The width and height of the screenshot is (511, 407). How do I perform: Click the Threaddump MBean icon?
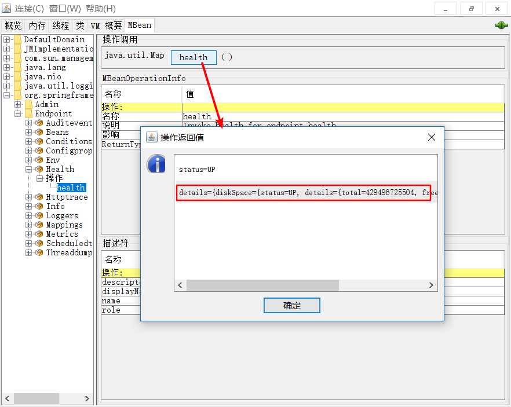(39, 252)
